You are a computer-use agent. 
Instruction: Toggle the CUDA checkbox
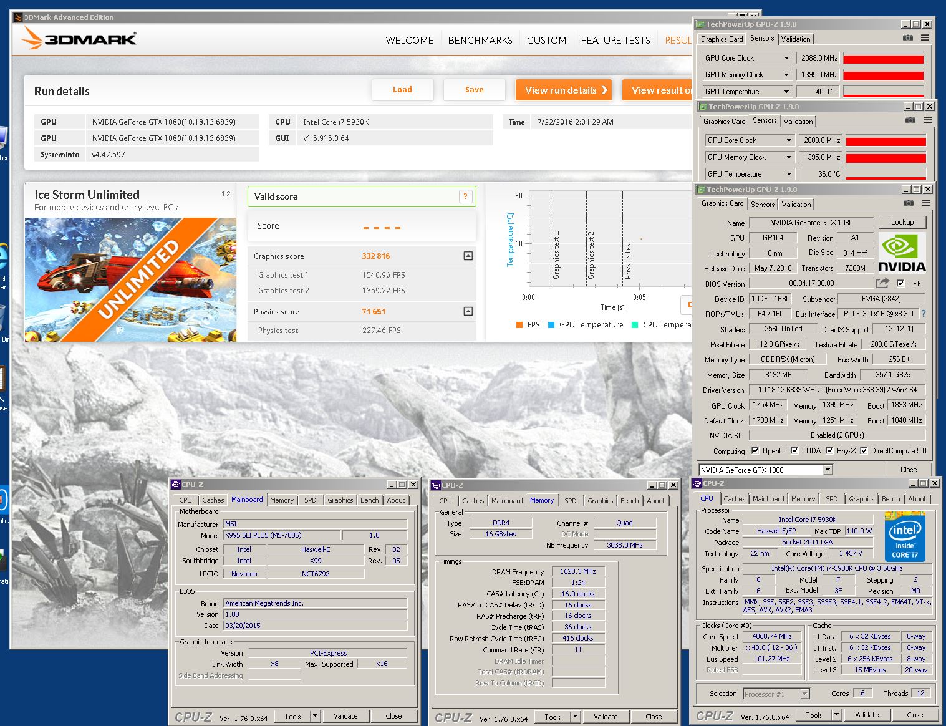(x=794, y=450)
